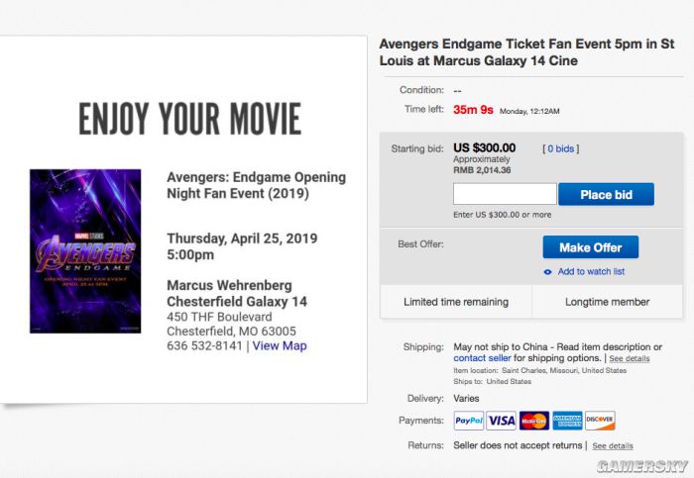This screenshot has width=694, height=478.
Task: Click the ENJOY YOUR MOVIE ticket image
Action: pos(189,119)
